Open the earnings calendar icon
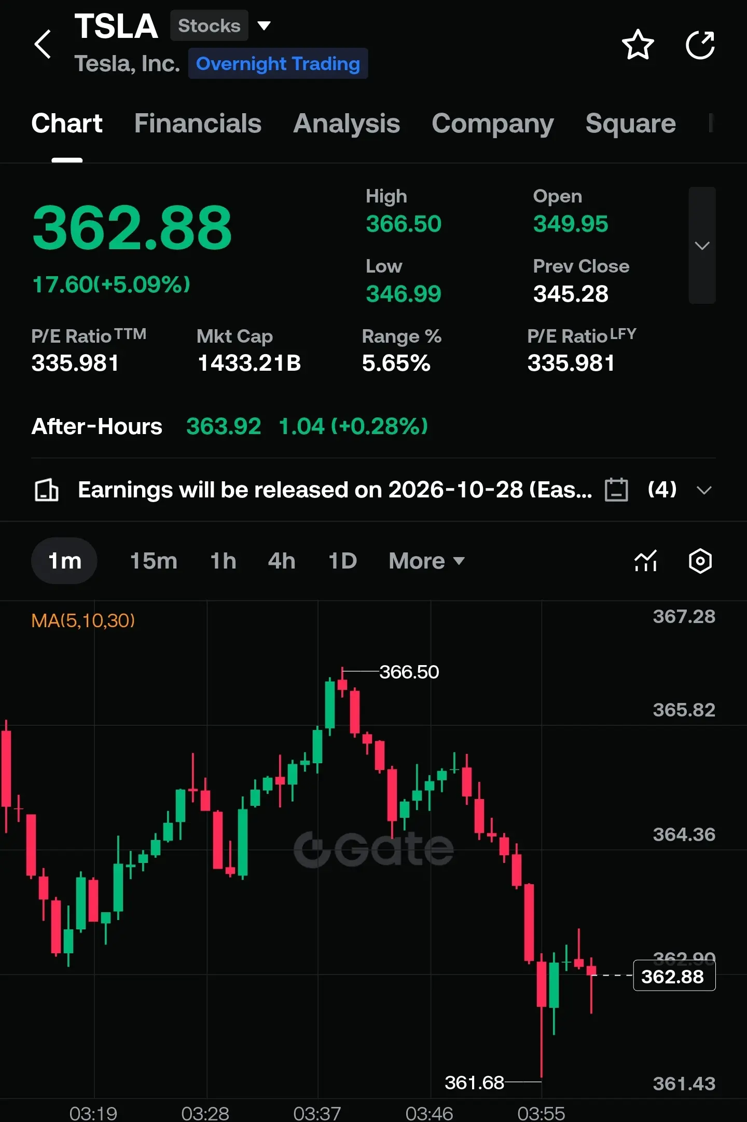Screen dimensions: 747x1122 [616, 490]
